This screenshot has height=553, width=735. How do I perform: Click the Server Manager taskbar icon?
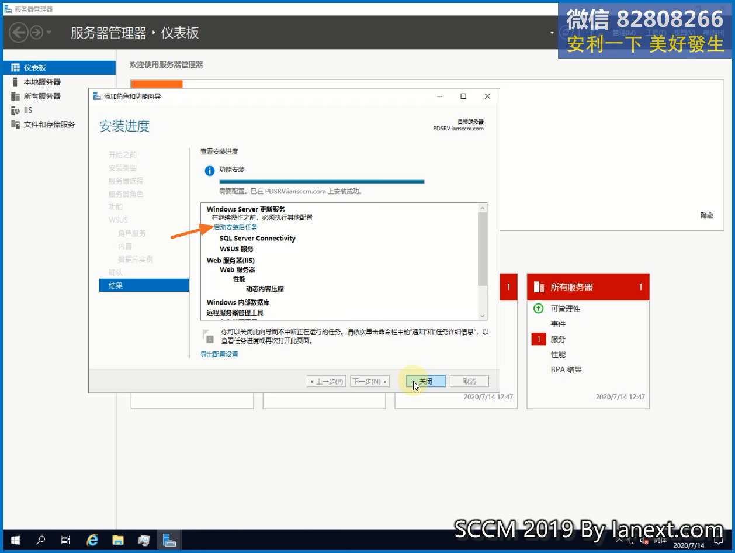(169, 540)
